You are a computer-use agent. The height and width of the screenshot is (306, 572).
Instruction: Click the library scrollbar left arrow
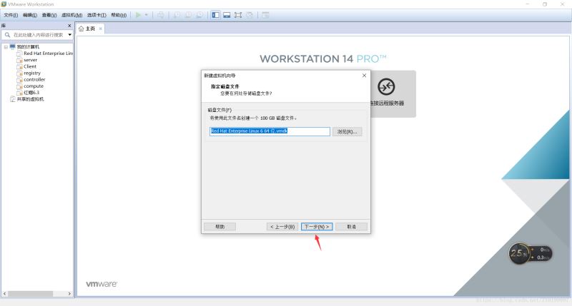[x=4, y=294]
